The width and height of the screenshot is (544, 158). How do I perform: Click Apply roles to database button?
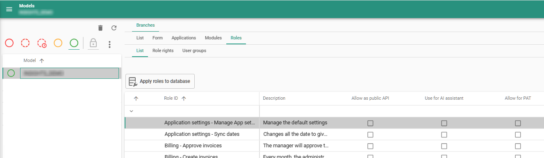point(160,81)
